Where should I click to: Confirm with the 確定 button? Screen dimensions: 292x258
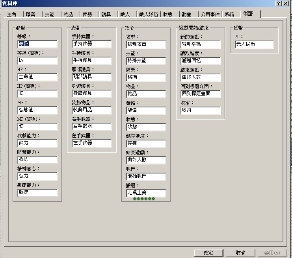click(x=208, y=253)
